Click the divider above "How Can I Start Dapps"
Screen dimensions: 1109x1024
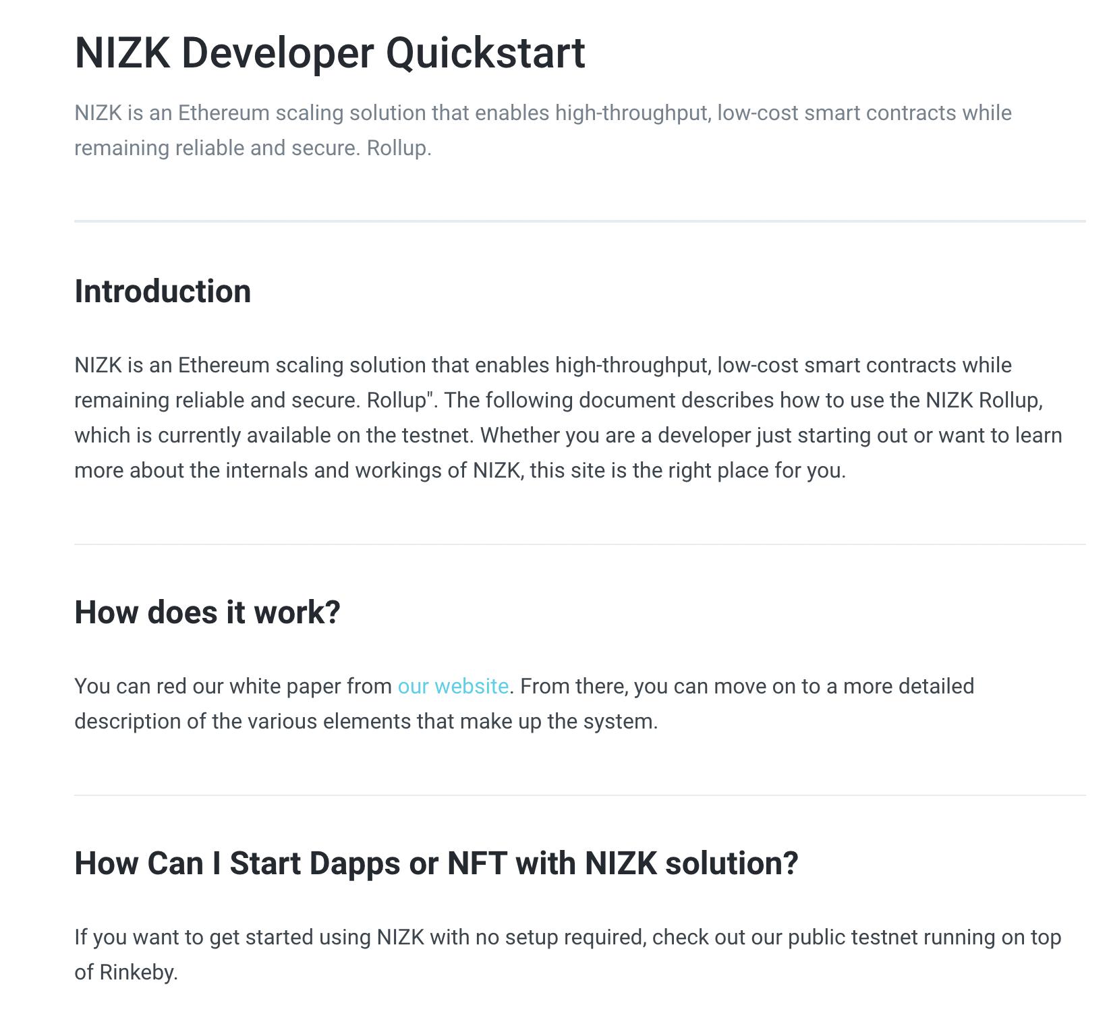coord(579,795)
